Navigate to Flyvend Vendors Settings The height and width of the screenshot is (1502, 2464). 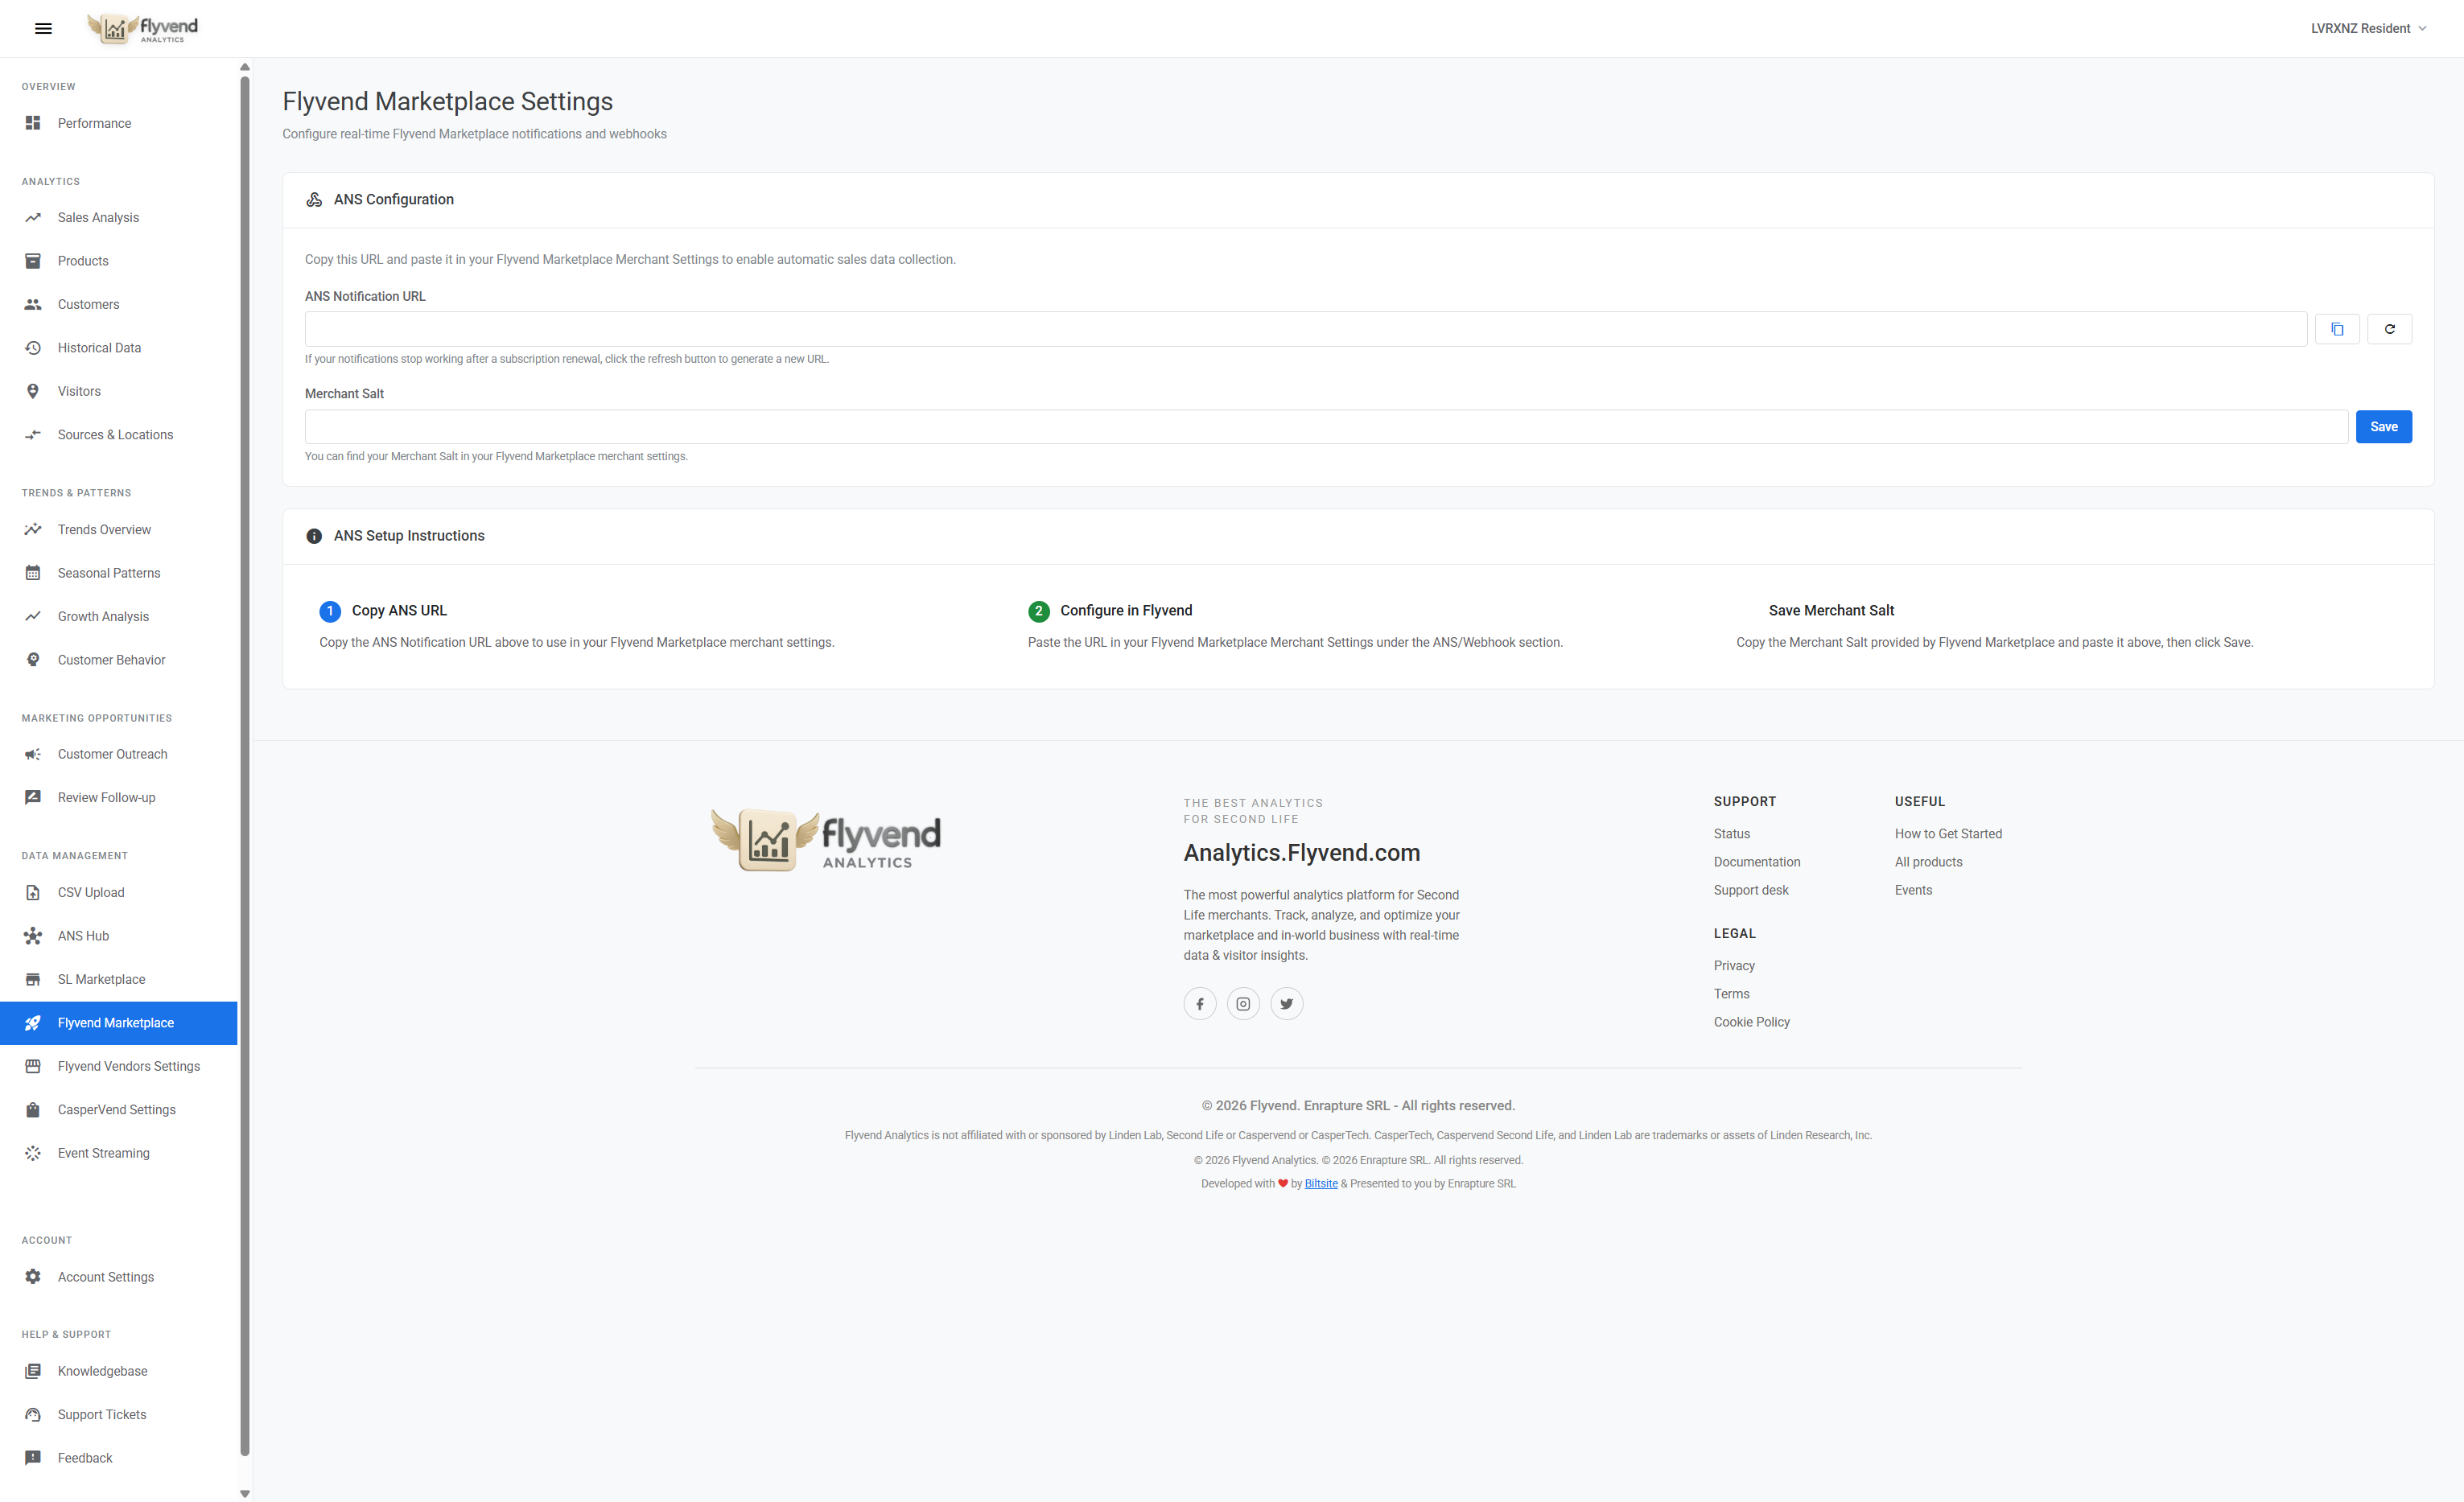pyautogui.click(x=128, y=1066)
